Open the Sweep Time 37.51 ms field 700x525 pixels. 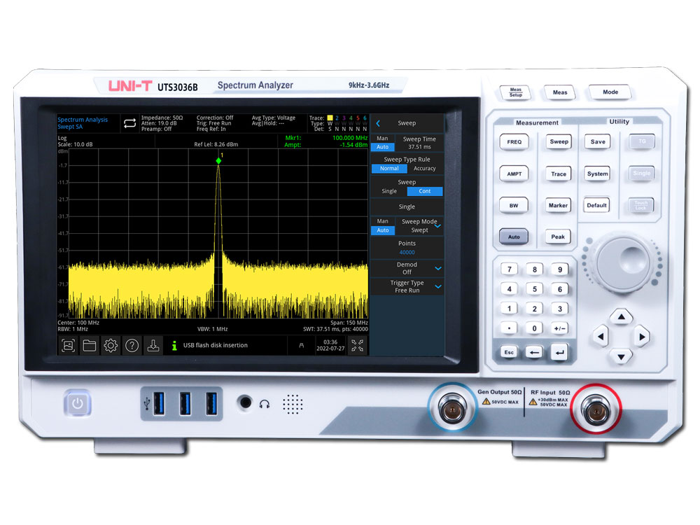419,143
